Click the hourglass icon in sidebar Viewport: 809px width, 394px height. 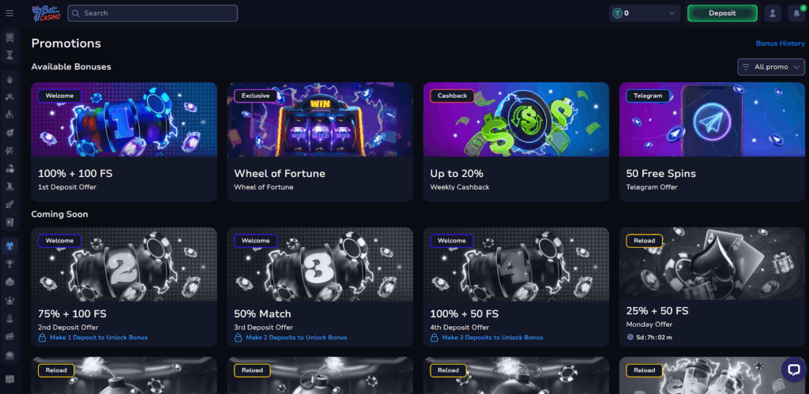[x=9, y=55]
